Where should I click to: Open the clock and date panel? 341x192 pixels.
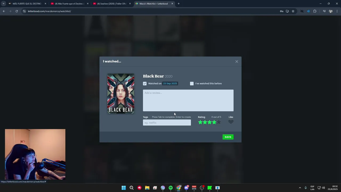coord(333,188)
